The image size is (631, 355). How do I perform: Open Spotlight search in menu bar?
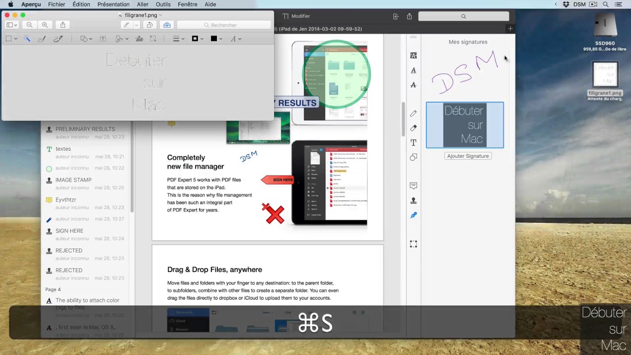pos(606,4)
